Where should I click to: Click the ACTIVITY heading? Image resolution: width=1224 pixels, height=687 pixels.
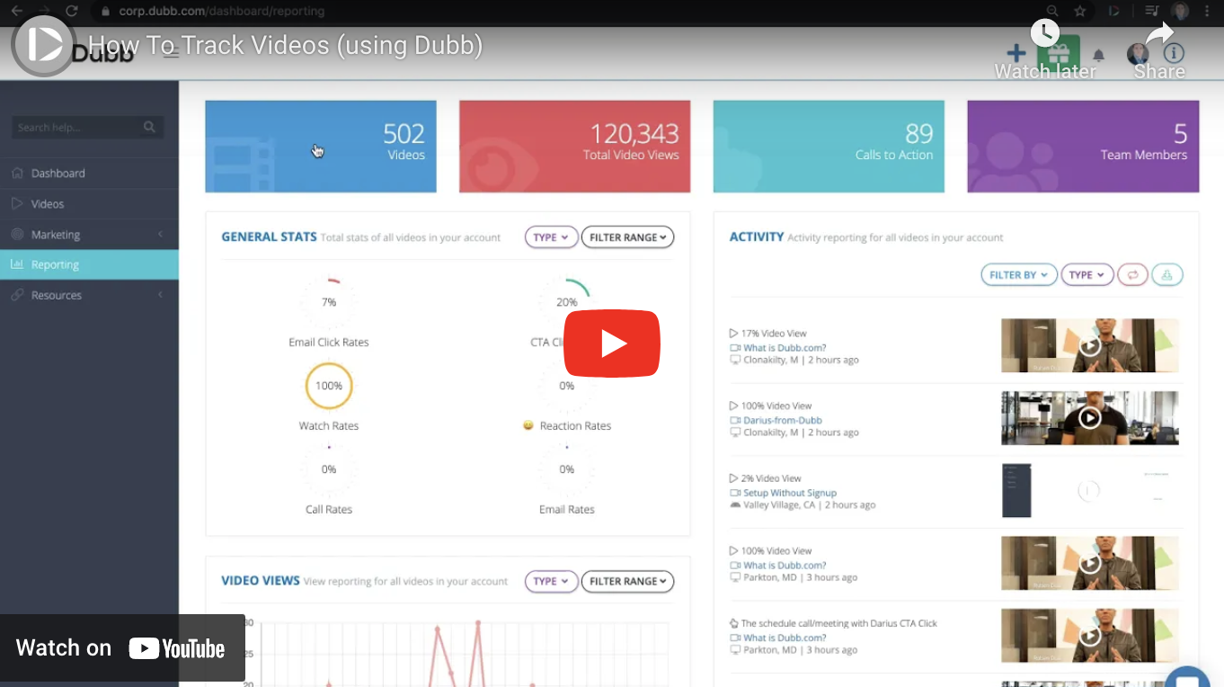[x=756, y=237]
